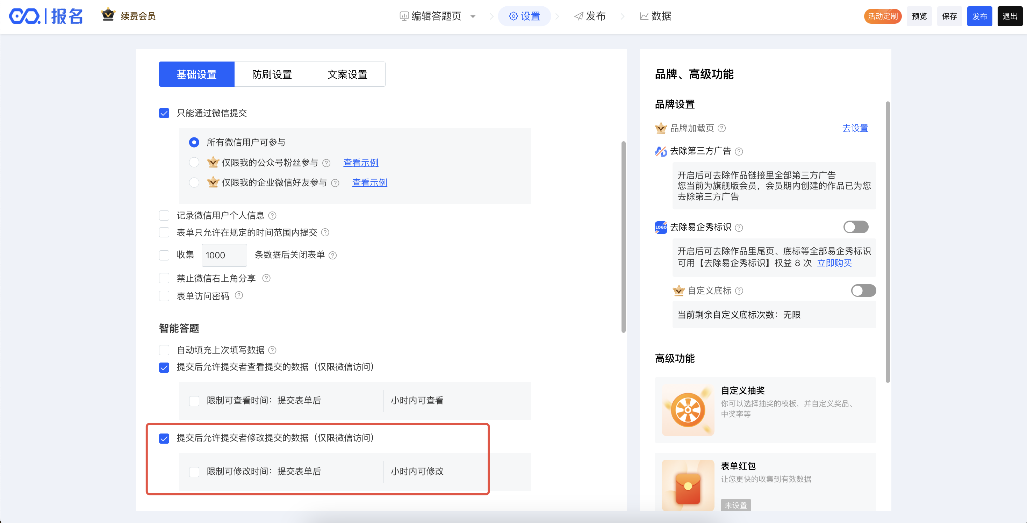Click the Eqxiu infinity logo icon
This screenshot has width=1027, height=523.
click(24, 16)
